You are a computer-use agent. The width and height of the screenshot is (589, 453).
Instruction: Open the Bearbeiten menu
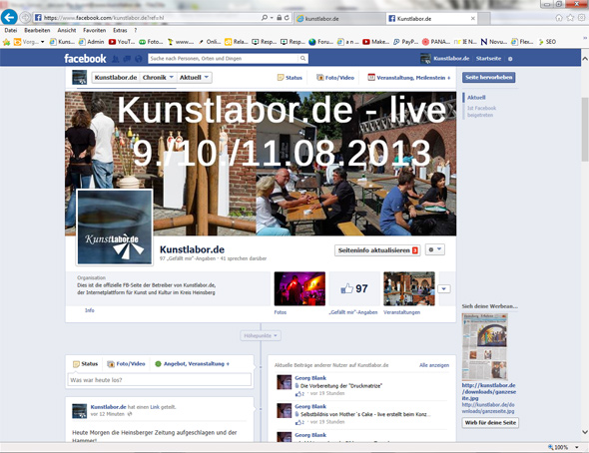37,30
